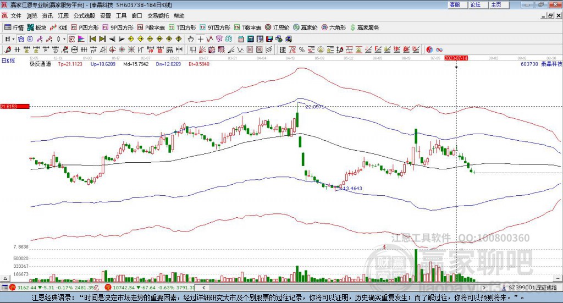Open 赢家服务 services

click(x=365, y=27)
